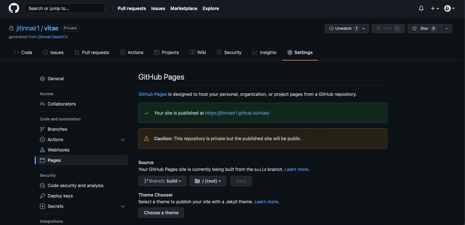Viewport: 465px width, 225px height.
Task: Switch to the Security tab
Action: pos(229,52)
